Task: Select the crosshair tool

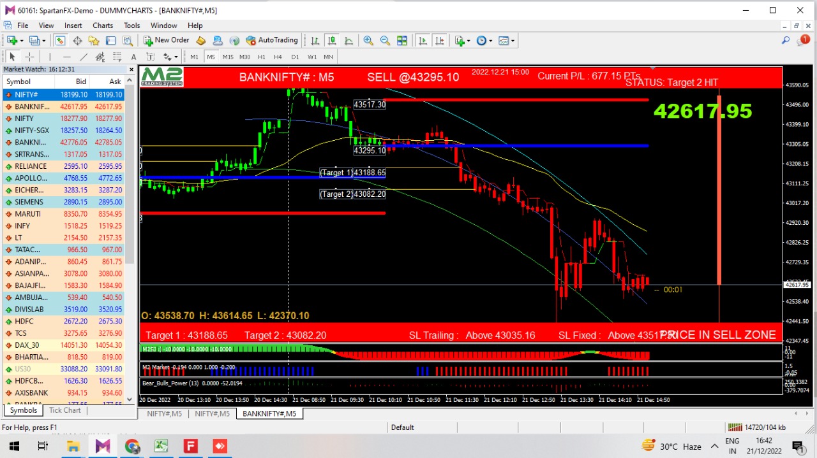Action: 29,57
